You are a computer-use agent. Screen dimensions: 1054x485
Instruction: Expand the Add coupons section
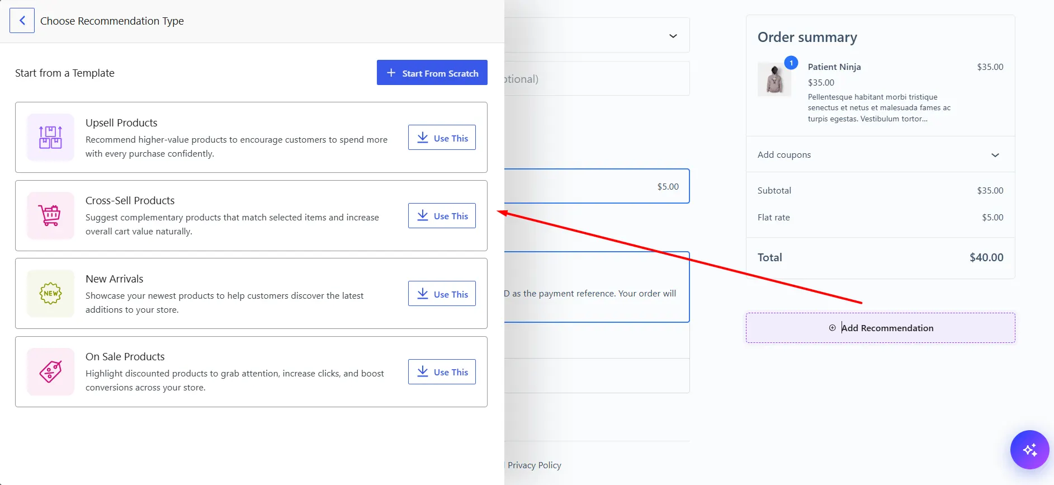[880, 154]
